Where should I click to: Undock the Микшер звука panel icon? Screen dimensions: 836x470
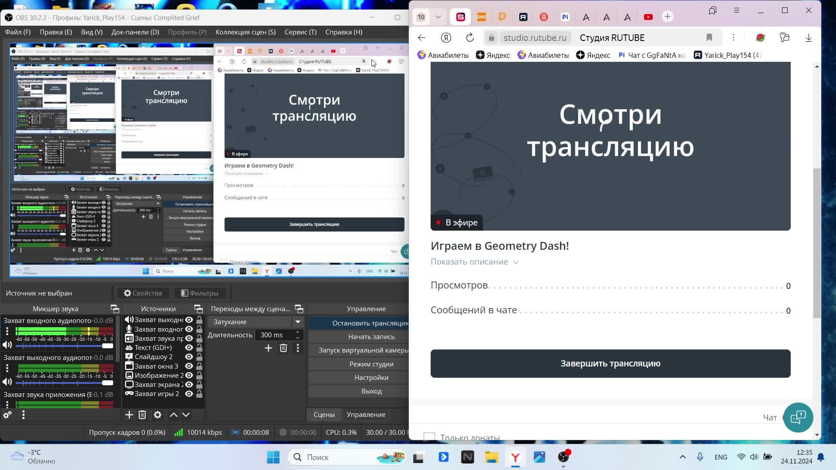click(x=115, y=309)
